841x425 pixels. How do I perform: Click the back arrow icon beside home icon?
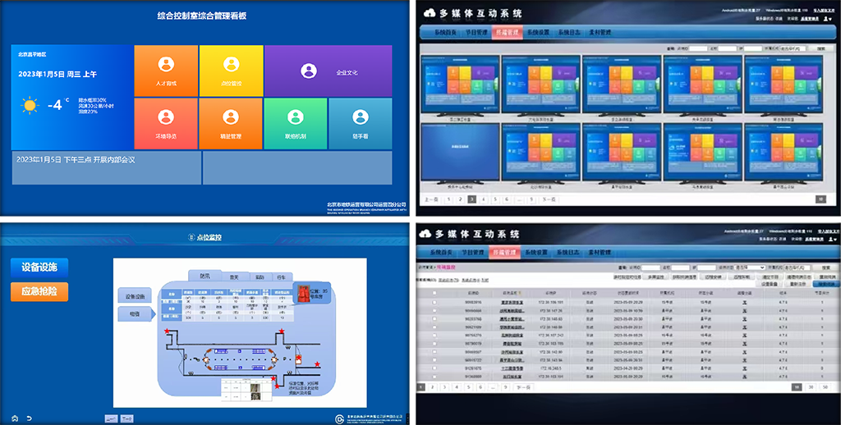point(29,418)
